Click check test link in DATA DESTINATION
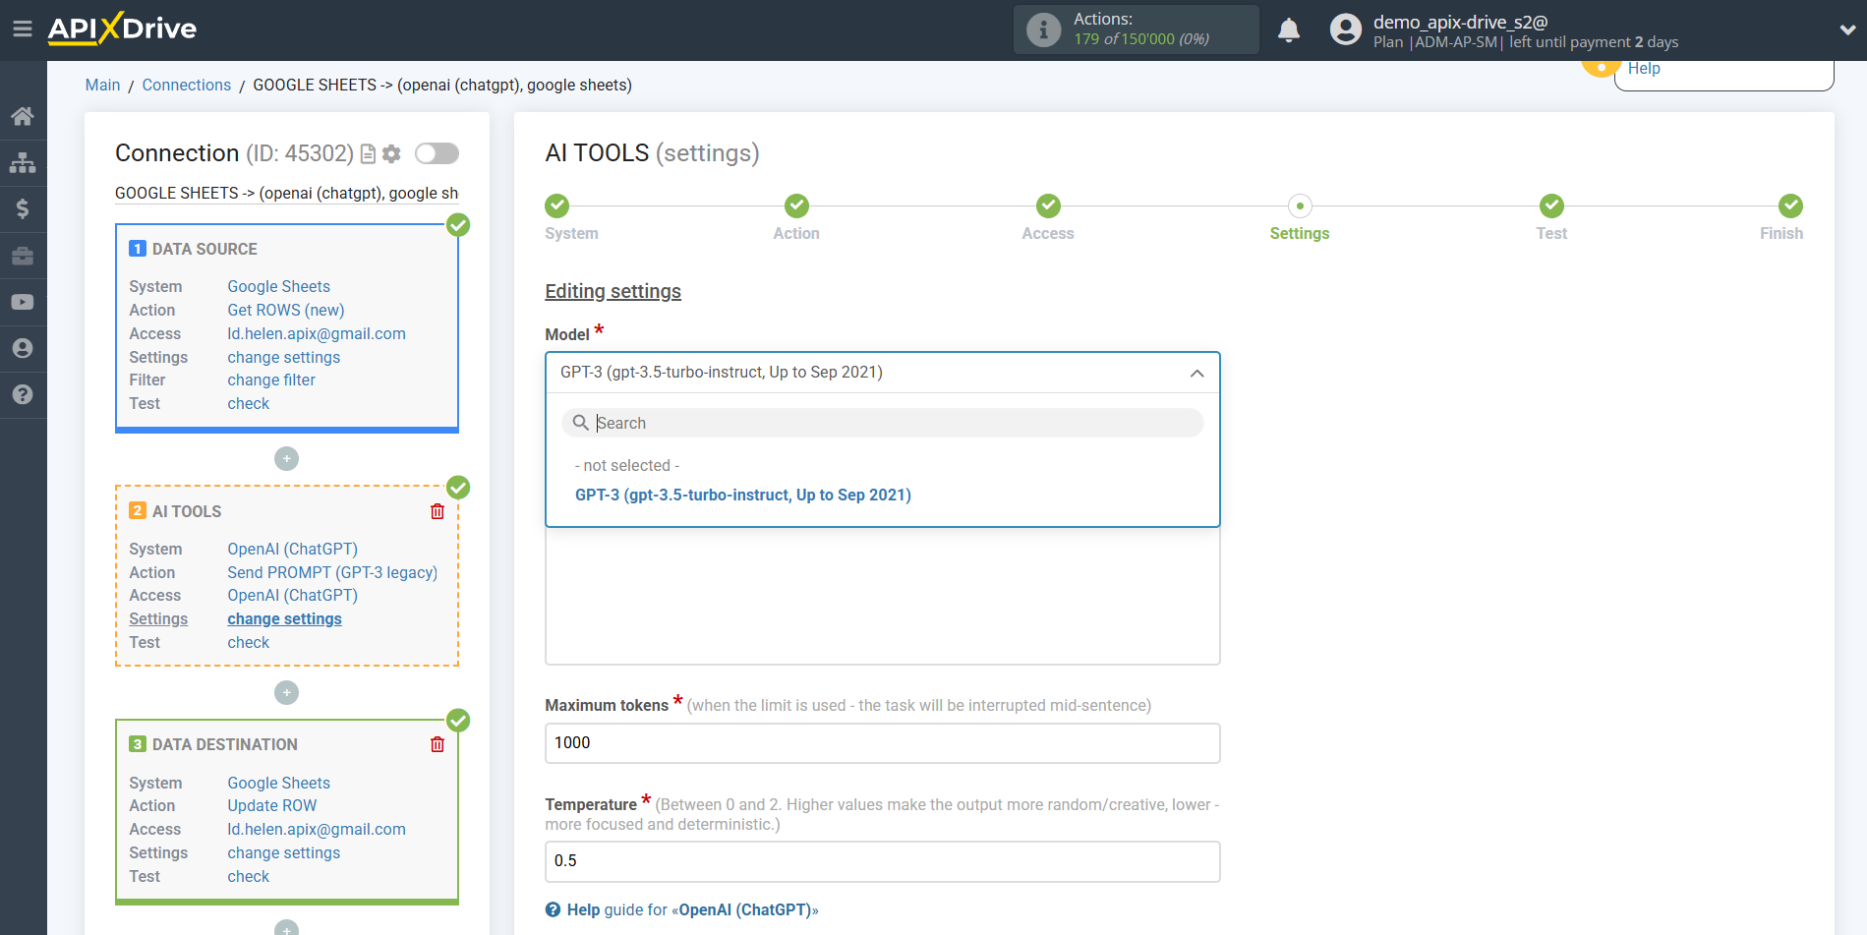 pos(249,876)
